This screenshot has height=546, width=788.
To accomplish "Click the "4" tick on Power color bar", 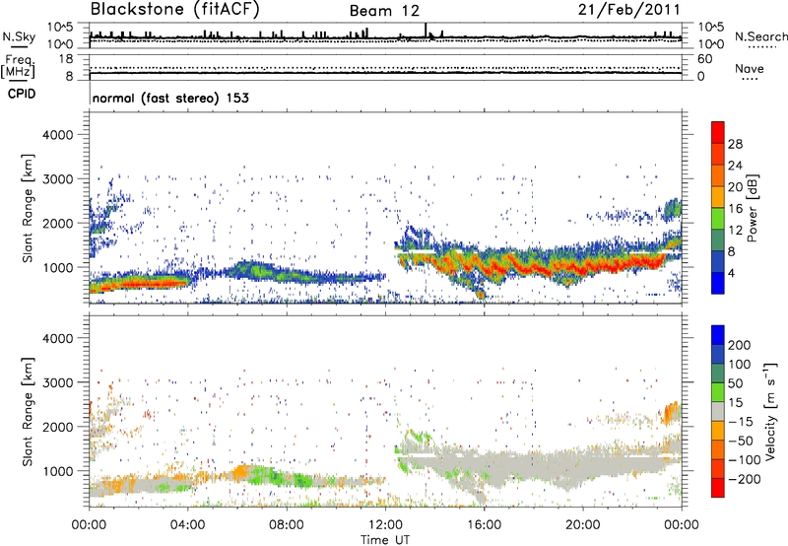I will (731, 273).
